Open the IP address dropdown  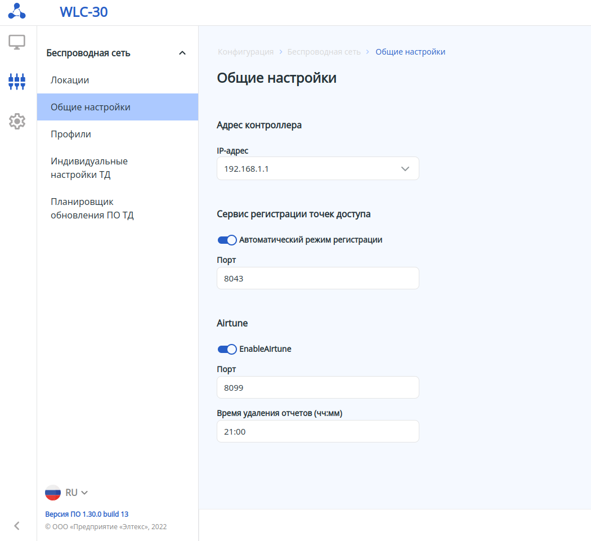click(317, 168)
